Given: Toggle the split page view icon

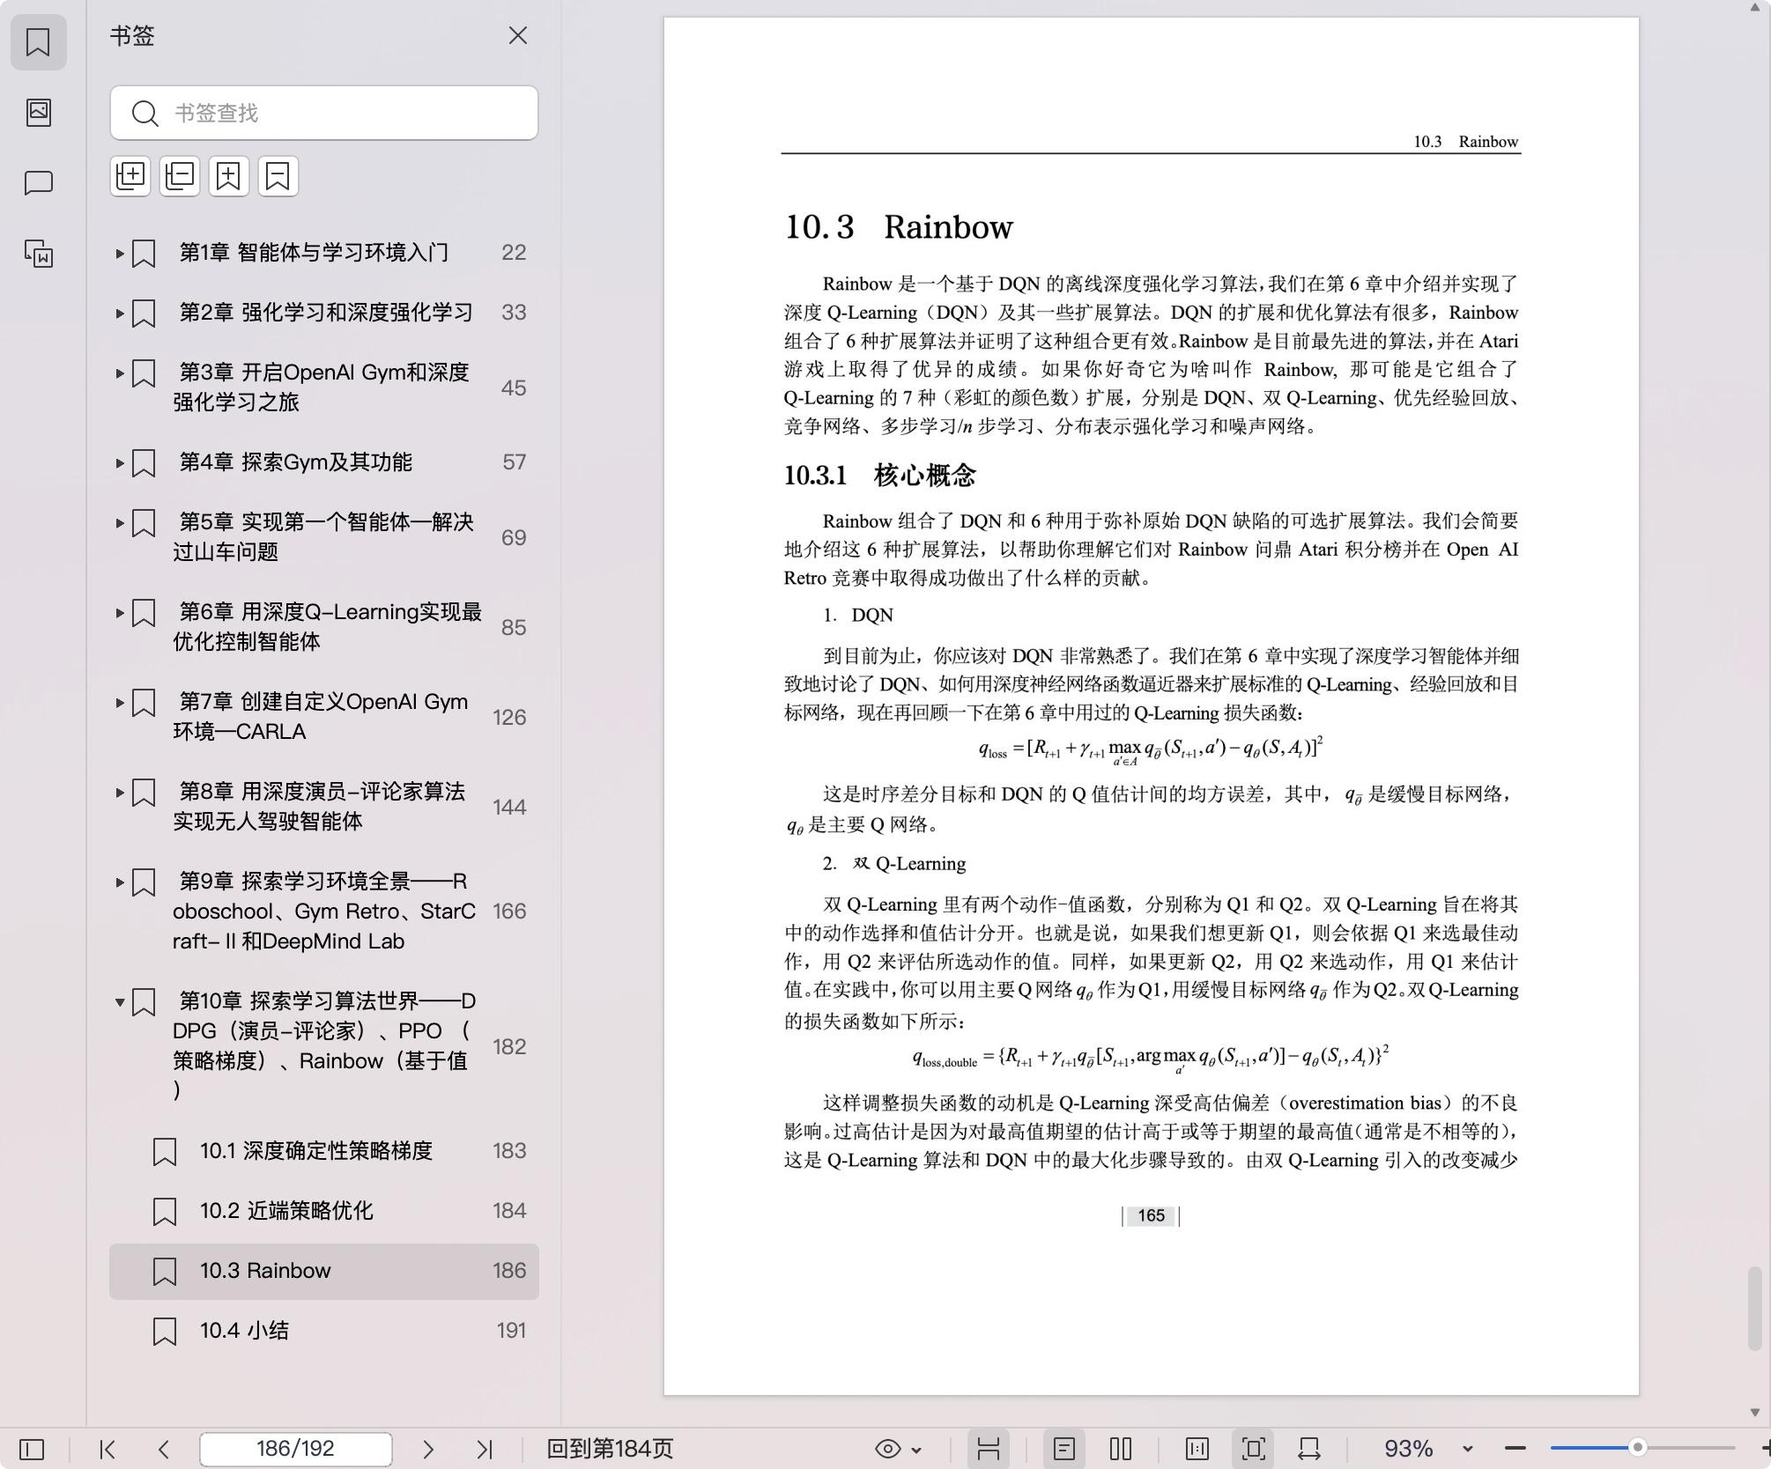Looking at the screenshot, I should [1197, 1449].
